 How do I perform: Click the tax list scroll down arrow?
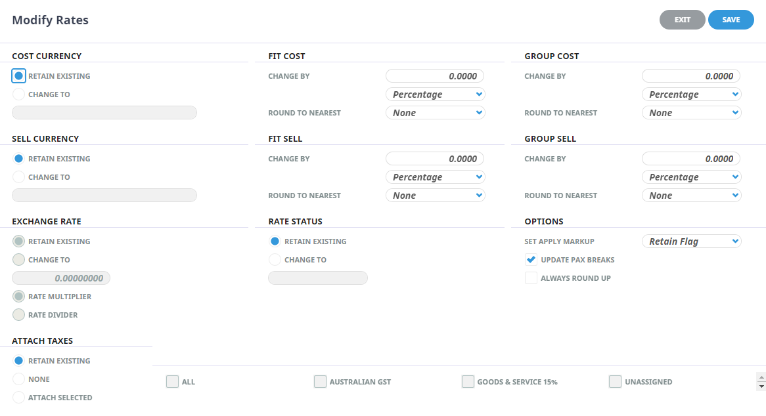(x=761, y=386)
